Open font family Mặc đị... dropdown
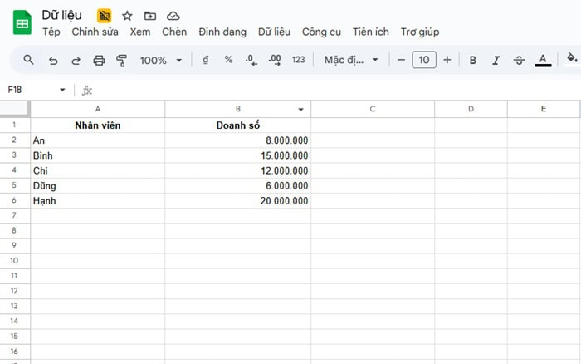The image size is (581, 364). (x=351, y=60)
